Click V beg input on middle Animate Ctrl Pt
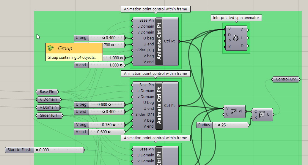Screen dimensions: 308x165 148,120
